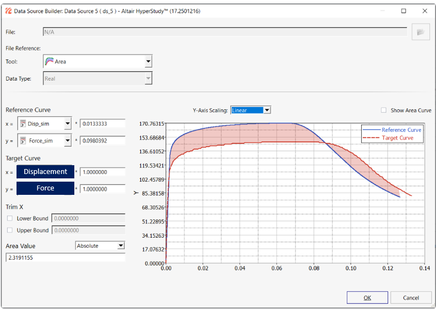436x309 pixels.
Task: Click the Area Value field 2.3191155
Action: (x=66, y=257)
